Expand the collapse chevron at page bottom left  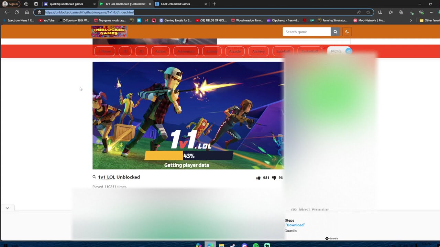click(x=7, y=208)
